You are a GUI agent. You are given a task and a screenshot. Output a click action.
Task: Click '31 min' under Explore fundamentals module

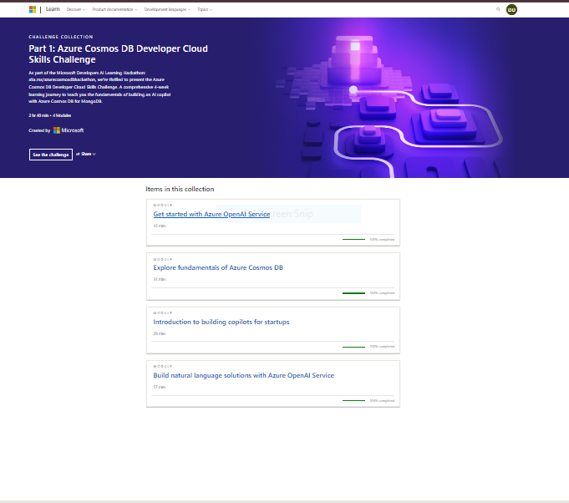click(x=160, y=279)
